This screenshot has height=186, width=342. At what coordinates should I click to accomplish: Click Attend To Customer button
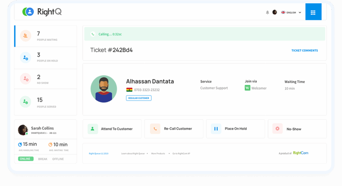pyautogui.click(x=112, y=129)
